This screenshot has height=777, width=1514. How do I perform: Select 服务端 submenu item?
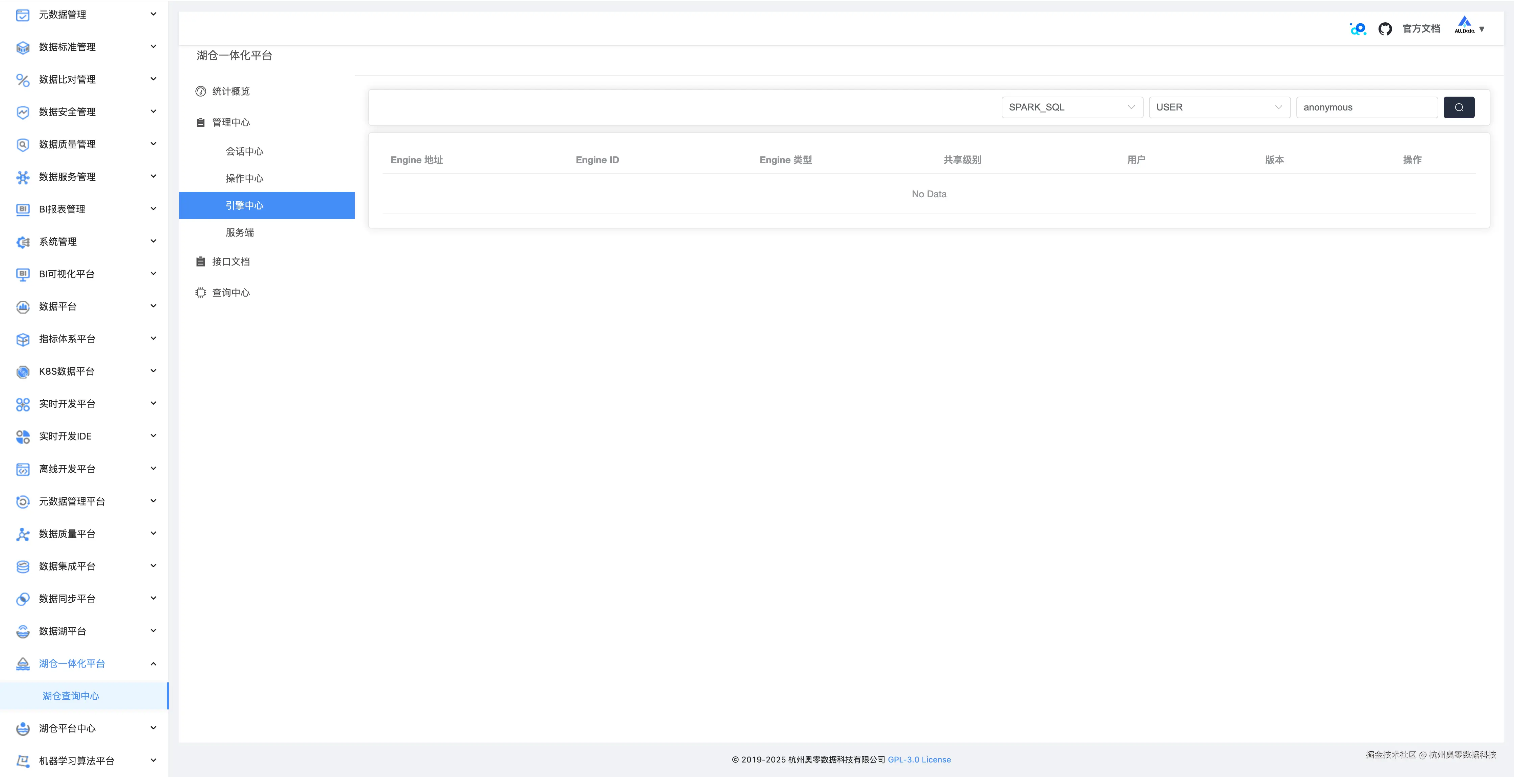[x=240, y=233]
